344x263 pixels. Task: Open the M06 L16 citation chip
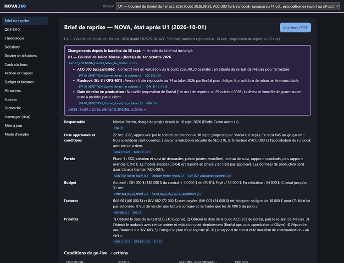[x=152, y=103]
